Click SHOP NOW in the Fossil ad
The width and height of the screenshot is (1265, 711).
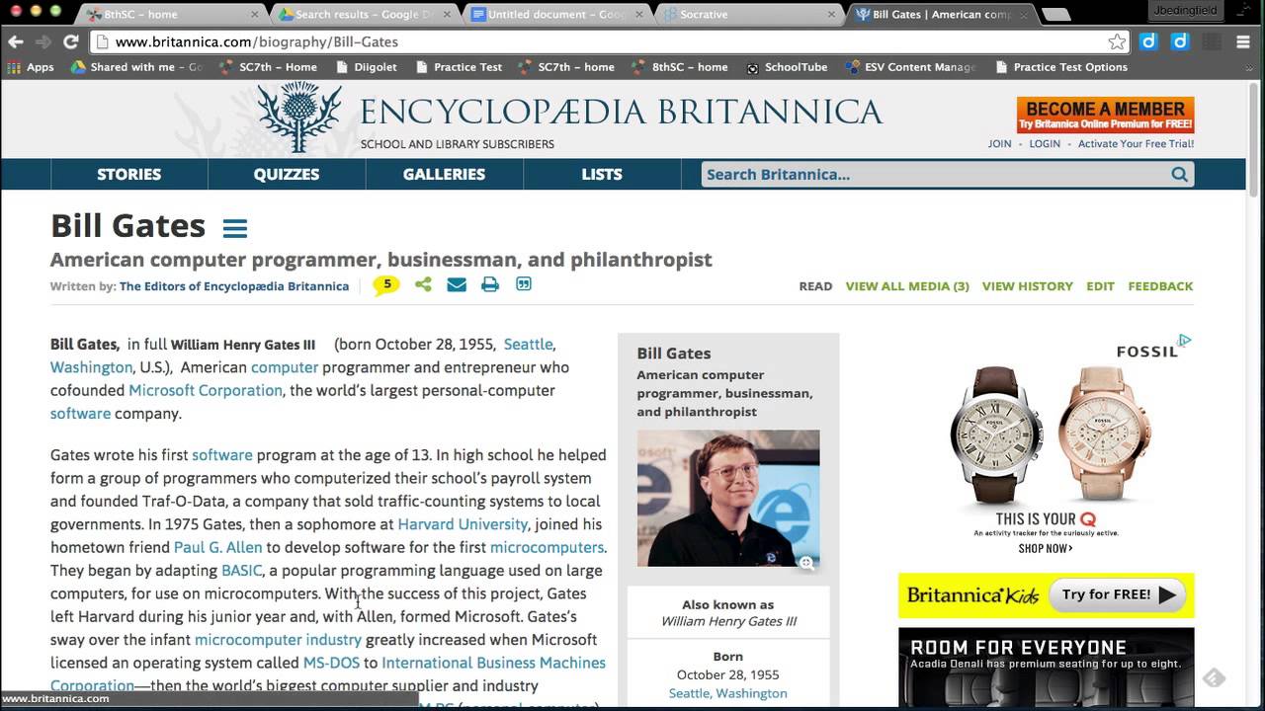tap(1045, 548)
